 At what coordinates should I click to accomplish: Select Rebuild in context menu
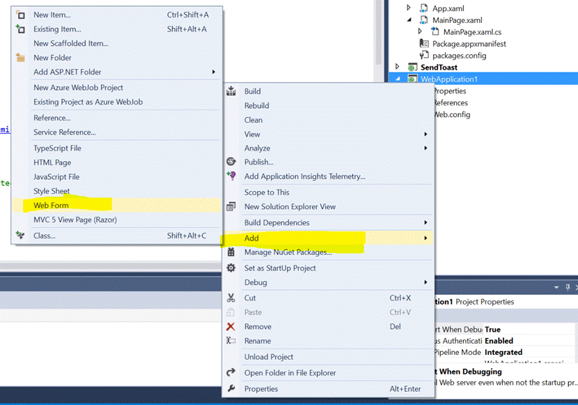(x=328, y=105)
